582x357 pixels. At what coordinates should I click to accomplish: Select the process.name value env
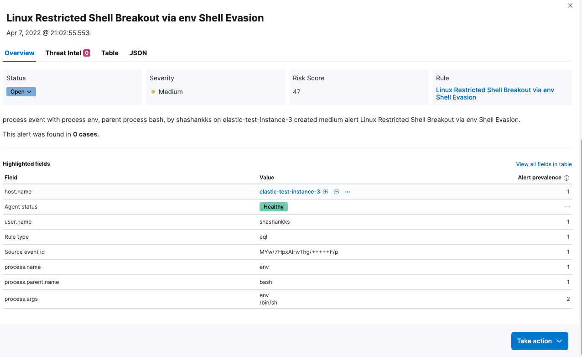(264, 267)
